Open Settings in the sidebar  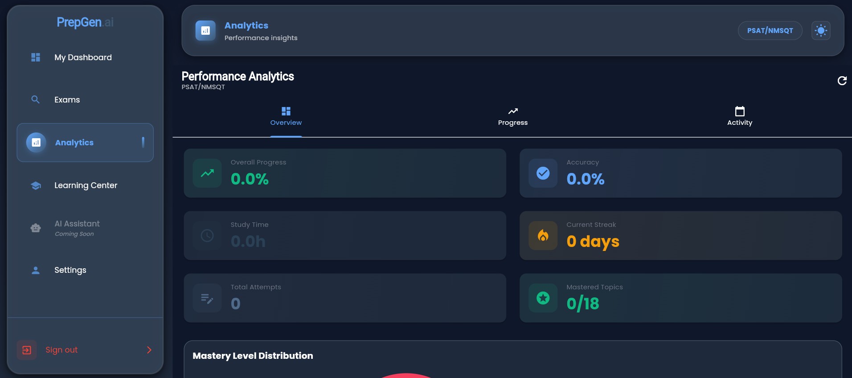(70, 270)
